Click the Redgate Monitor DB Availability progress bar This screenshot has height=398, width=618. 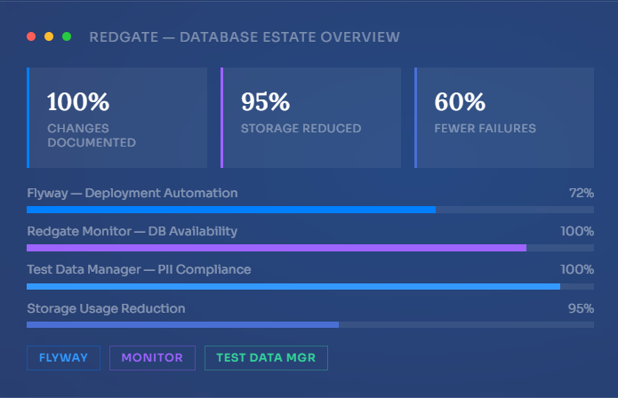click(x=310, y=248)
